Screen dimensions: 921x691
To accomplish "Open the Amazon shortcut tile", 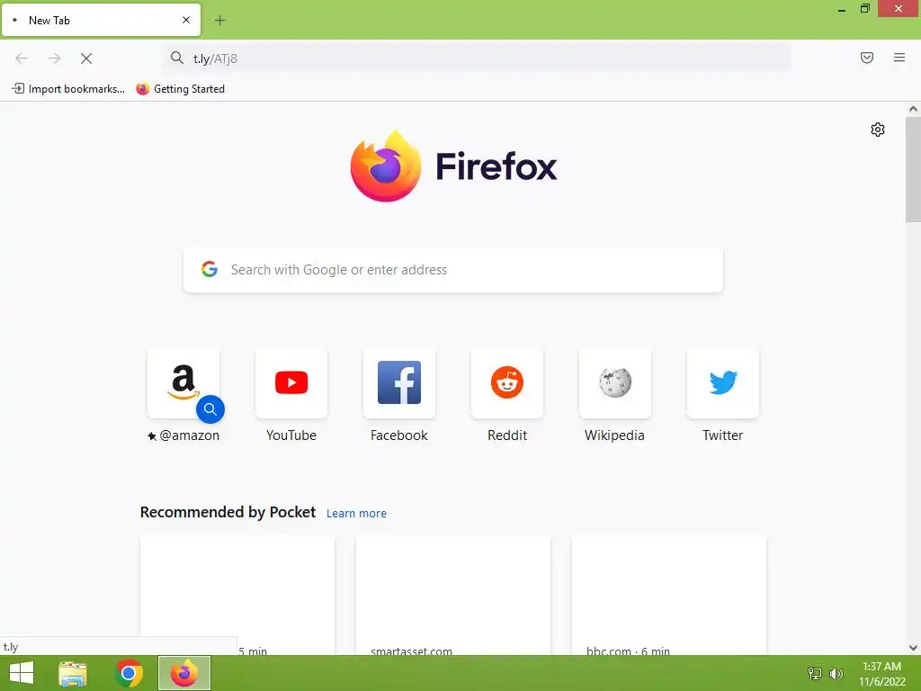I will point(183,383).
